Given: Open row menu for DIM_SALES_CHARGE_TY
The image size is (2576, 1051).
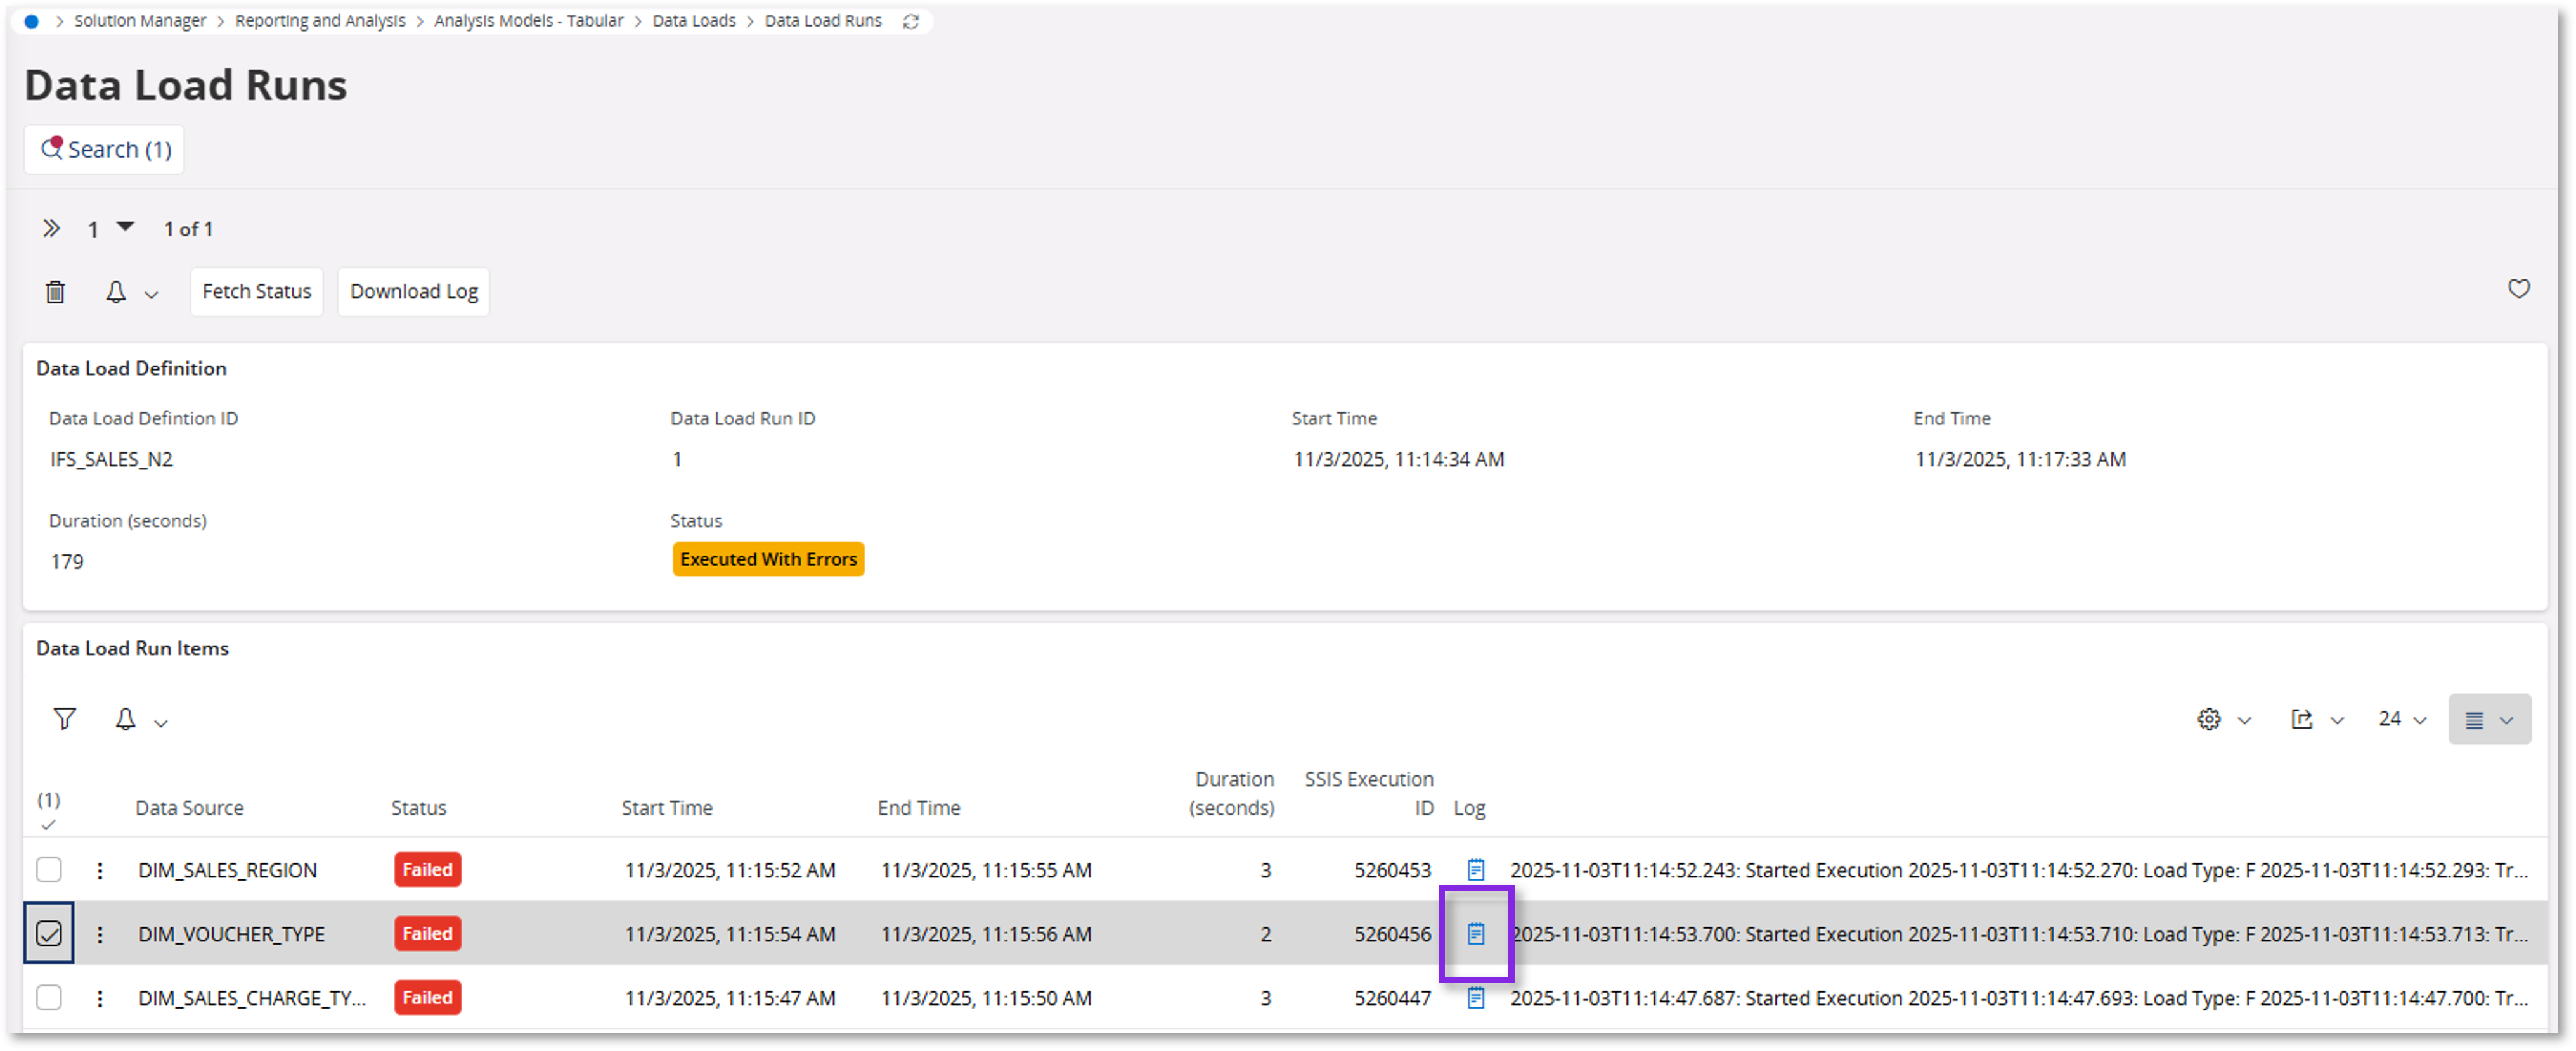Looking at the screenshot, I should (x=100, y=999).
